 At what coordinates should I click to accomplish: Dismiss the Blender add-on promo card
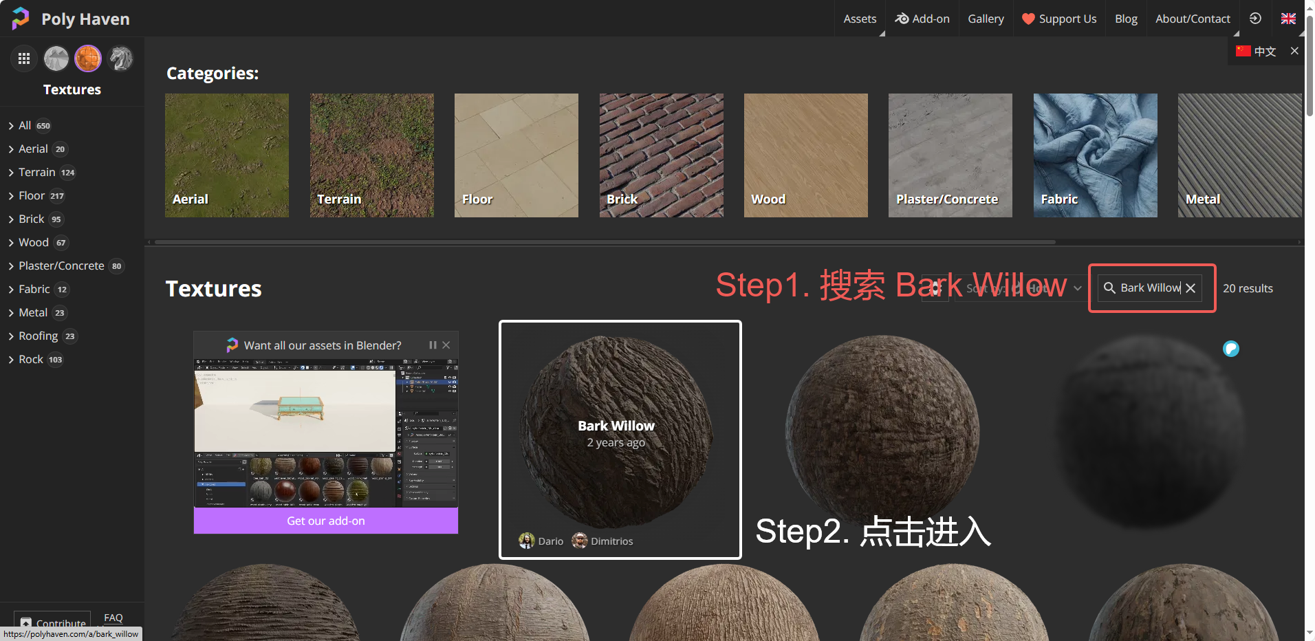click(446, 345)
